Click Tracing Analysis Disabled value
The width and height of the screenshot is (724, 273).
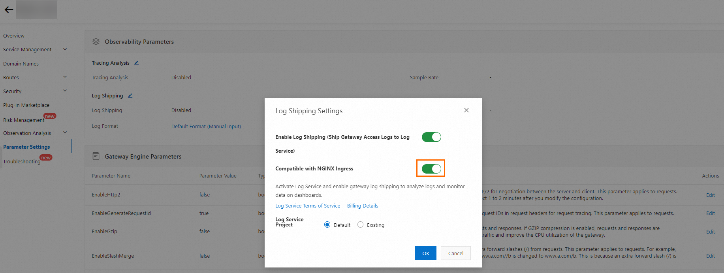click(x=181, y=78)
